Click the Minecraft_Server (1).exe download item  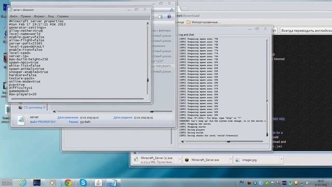[157, 160]
